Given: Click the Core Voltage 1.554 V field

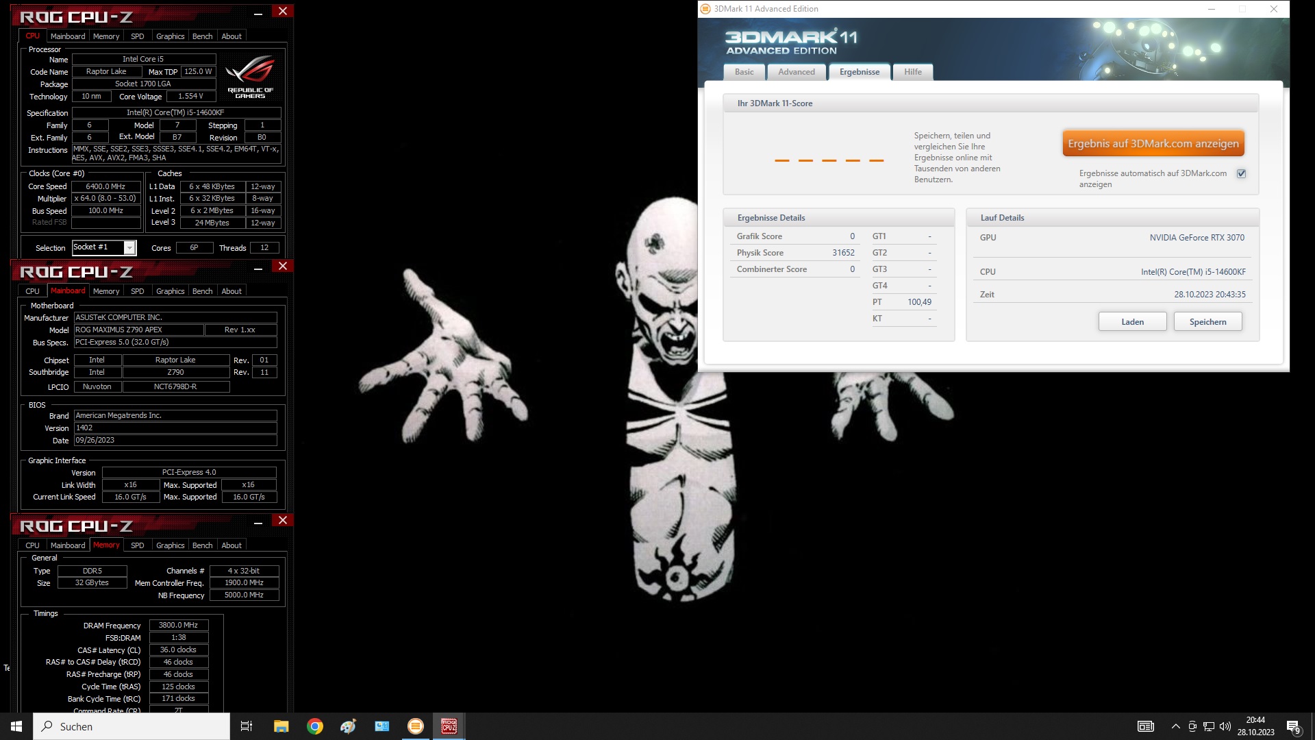Looking at the screenshot, I should (191, 97).
